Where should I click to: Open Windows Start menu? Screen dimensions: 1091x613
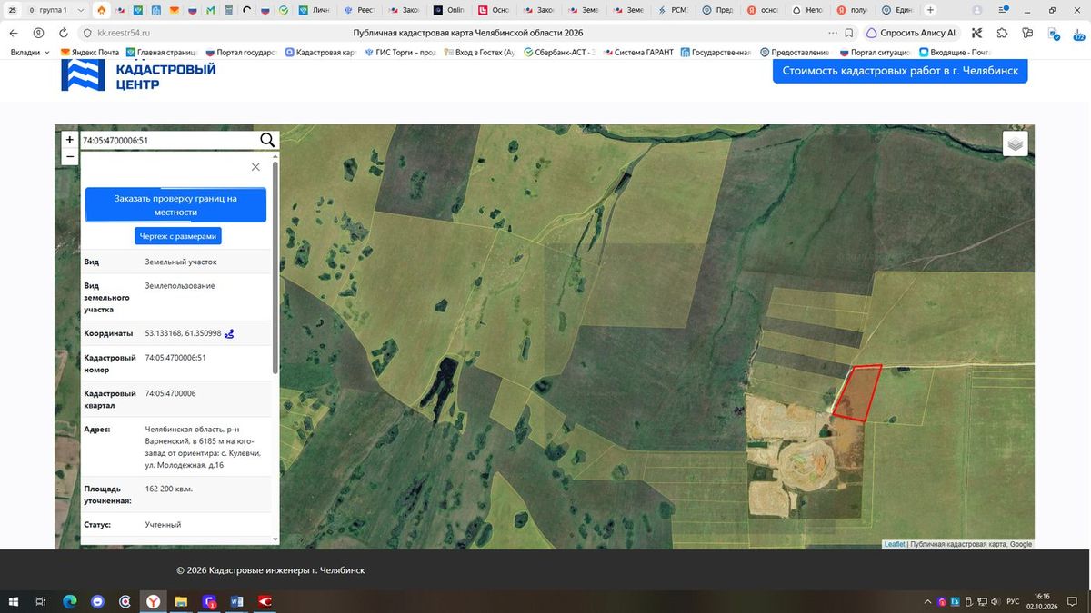[13, 601]
